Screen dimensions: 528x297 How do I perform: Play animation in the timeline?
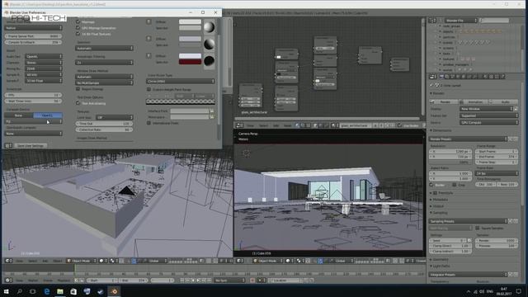tap(198, 280)
